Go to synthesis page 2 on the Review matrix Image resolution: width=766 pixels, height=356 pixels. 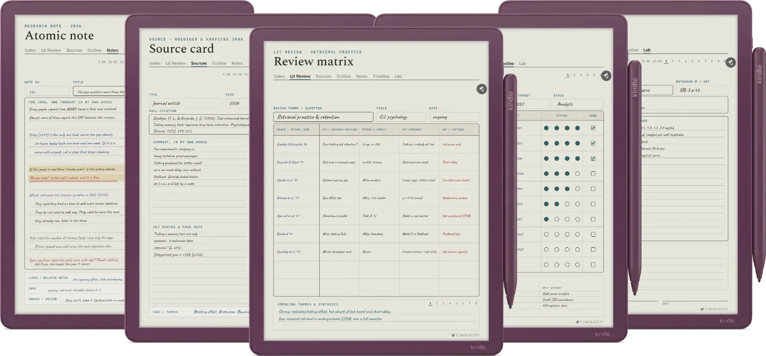[437, 303]
